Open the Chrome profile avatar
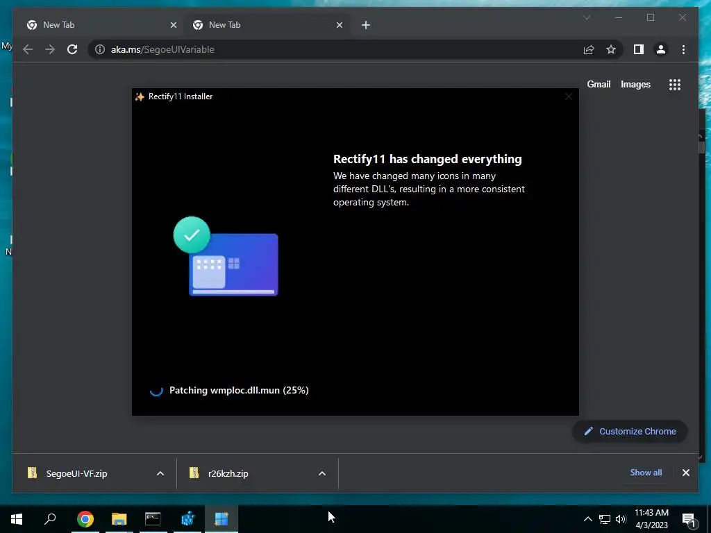Screen dimensions: 711x533 pos(661,49)
